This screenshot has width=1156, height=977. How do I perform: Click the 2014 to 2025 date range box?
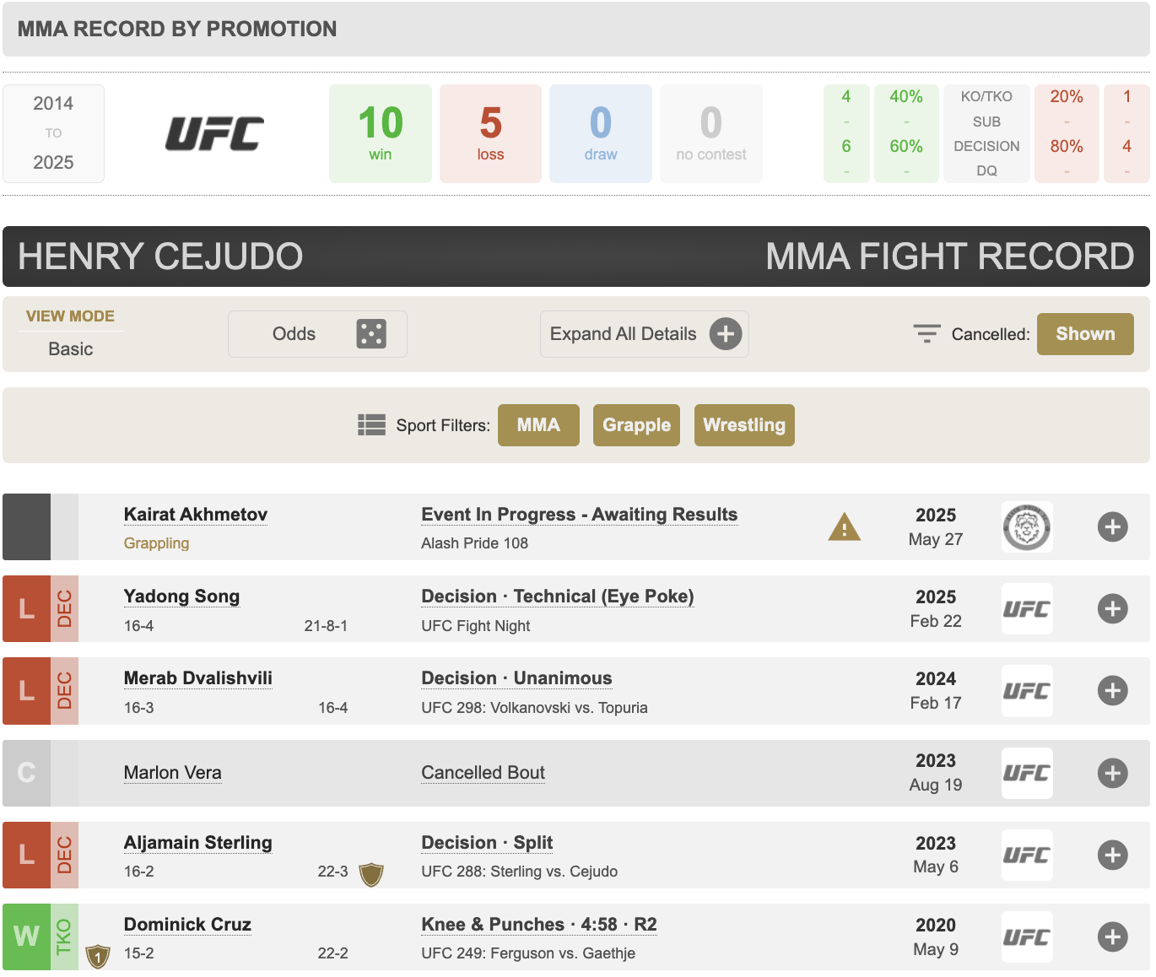click(x=53, y=133)
